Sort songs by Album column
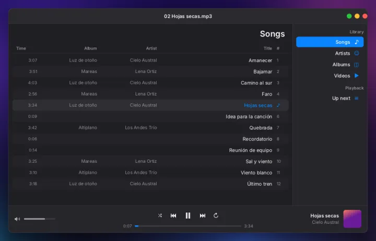The height and width of the screenshot is (241, 376). tap(90, 49)
